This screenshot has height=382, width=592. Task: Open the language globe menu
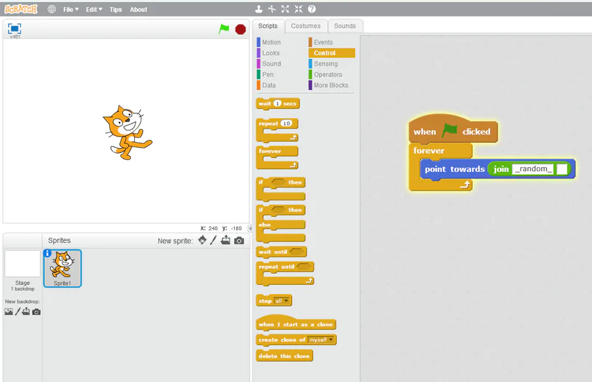click(x=52, y=9)
